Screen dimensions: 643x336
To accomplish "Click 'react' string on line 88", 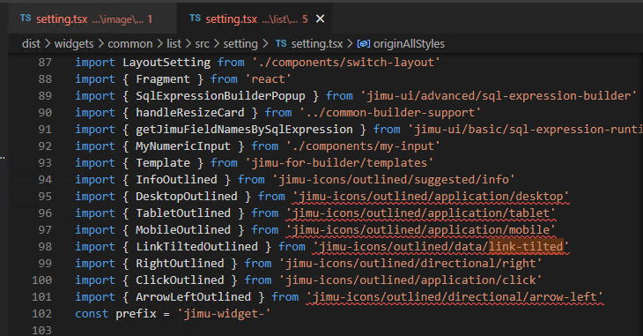I will coord(268,78).
